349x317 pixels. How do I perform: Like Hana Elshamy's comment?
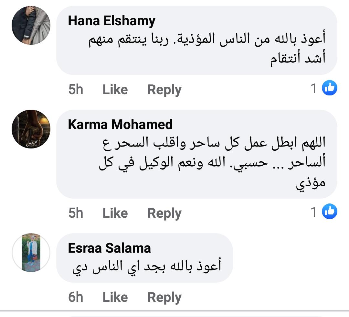click(115, 90)
